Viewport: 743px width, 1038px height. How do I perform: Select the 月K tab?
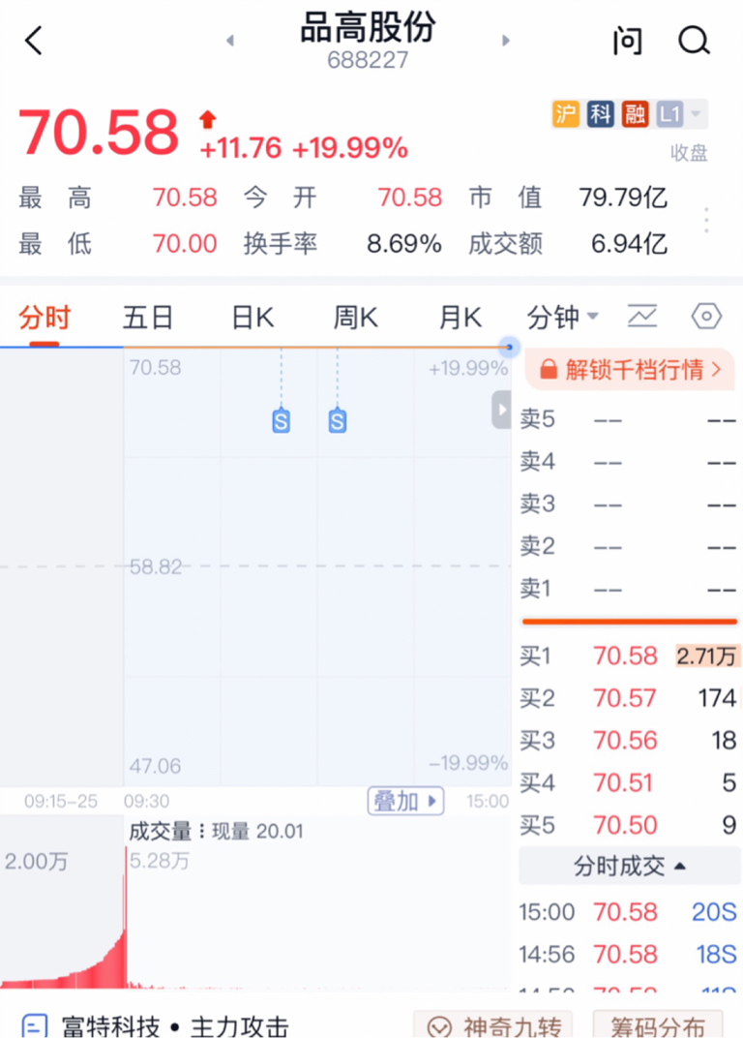pyautogui.click(x=461, y=318)
